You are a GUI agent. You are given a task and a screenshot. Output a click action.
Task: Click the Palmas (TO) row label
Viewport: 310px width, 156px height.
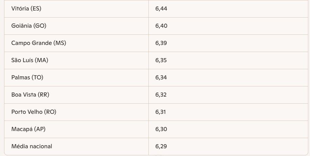27,78
